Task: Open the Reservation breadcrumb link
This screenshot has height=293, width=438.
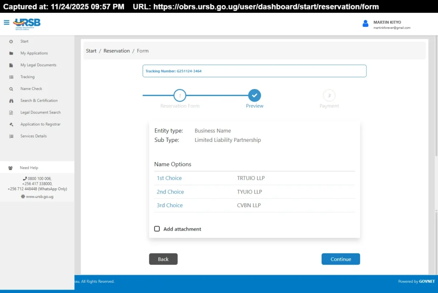Action: click(x=116, y=50)
